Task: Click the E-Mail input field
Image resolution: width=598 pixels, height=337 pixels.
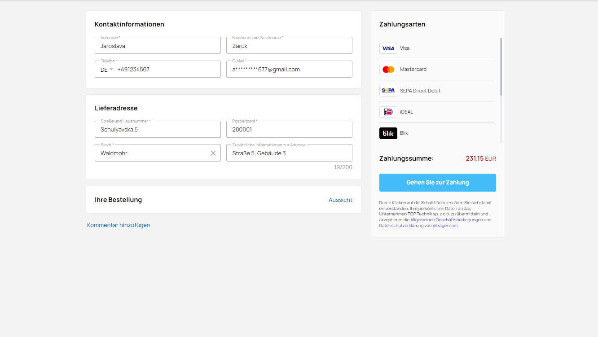Action: (289, 69)
